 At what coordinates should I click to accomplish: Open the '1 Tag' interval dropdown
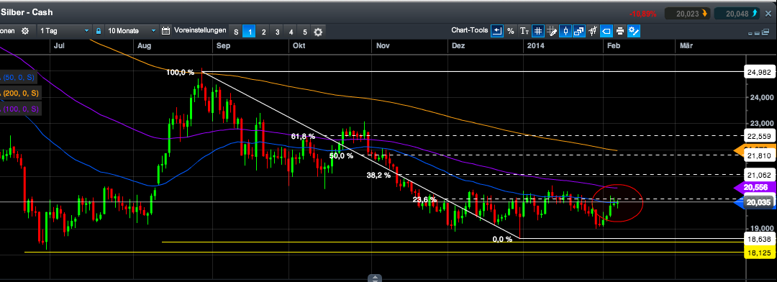[x=65, y=31]
